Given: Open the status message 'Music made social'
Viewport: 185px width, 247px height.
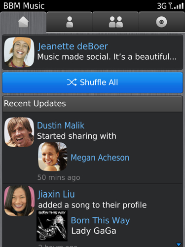Looking at the screenshot, I should 107,57.
